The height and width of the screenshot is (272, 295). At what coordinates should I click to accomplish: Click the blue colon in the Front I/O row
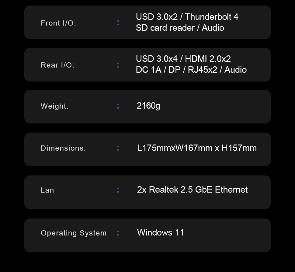click(118, 23)
